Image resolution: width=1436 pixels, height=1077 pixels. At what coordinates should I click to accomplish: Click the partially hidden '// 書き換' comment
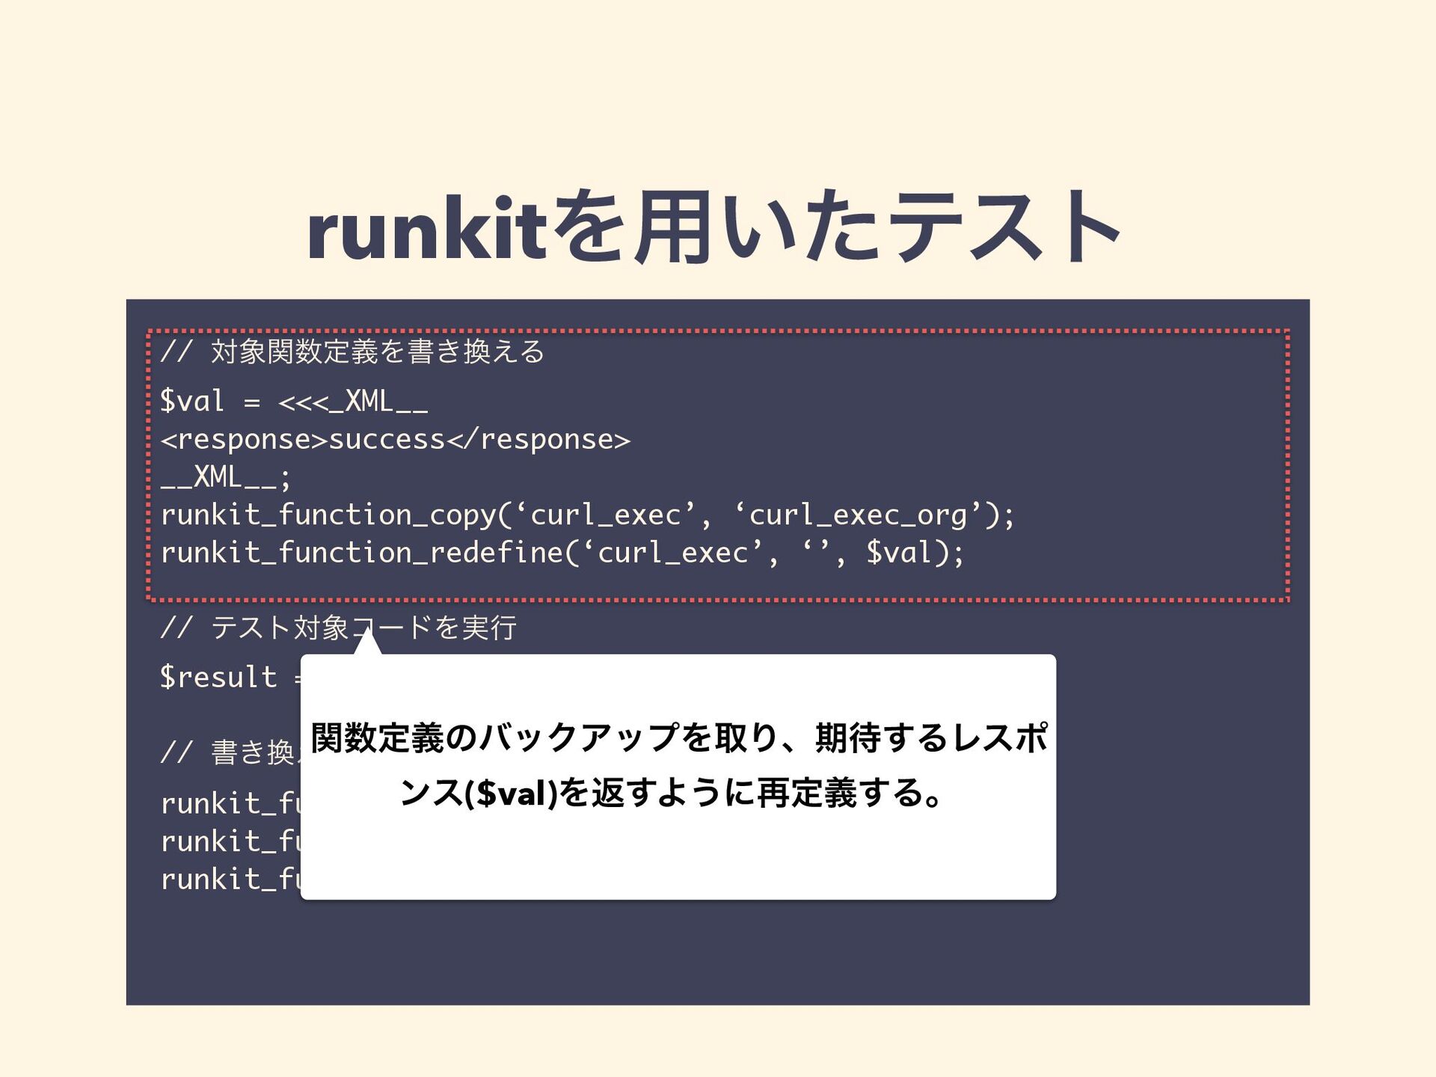coord(230,752)
